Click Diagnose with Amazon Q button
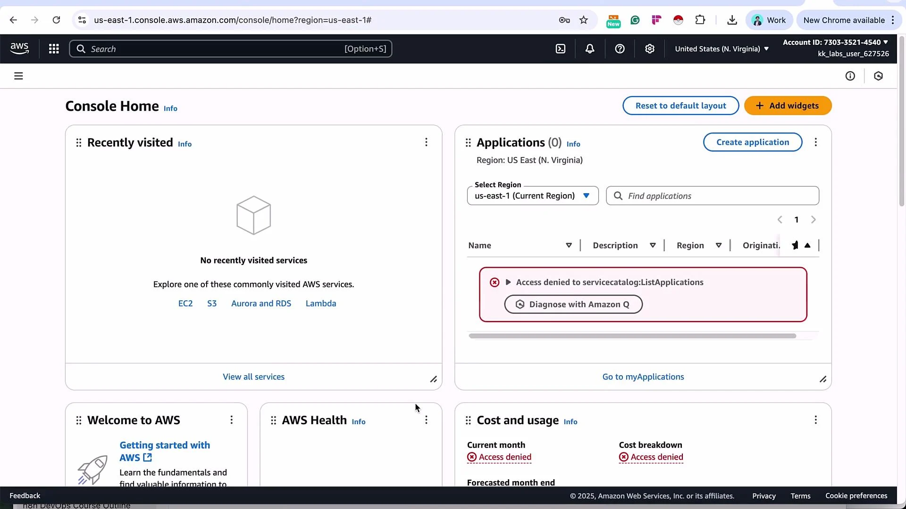906x509 pixels. tap(573, 304)
